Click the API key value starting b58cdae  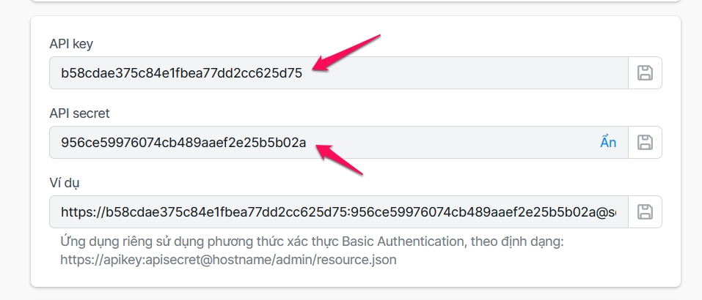click(181, 72)
